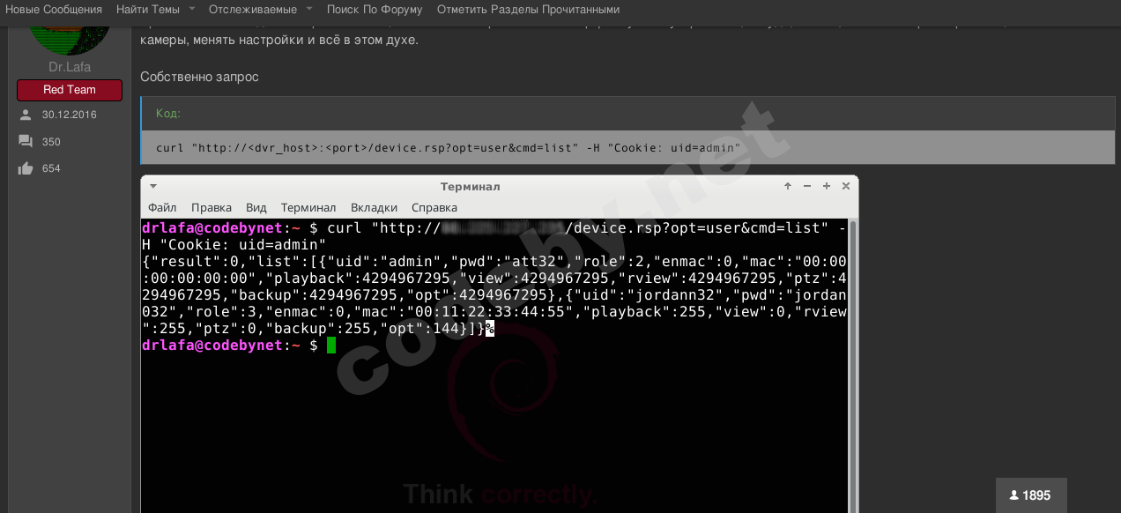Expand the Найти Темы dropdown arrow

click(x=191, y=10)
